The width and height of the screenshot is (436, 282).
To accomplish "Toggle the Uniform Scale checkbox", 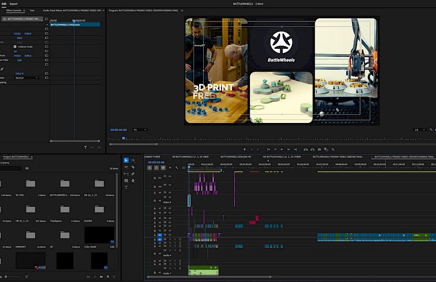I will (x=15, y=47).
